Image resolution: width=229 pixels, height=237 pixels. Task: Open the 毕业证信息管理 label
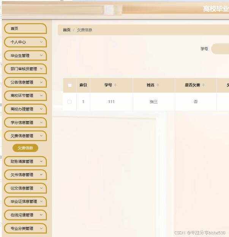pos(24,202)
